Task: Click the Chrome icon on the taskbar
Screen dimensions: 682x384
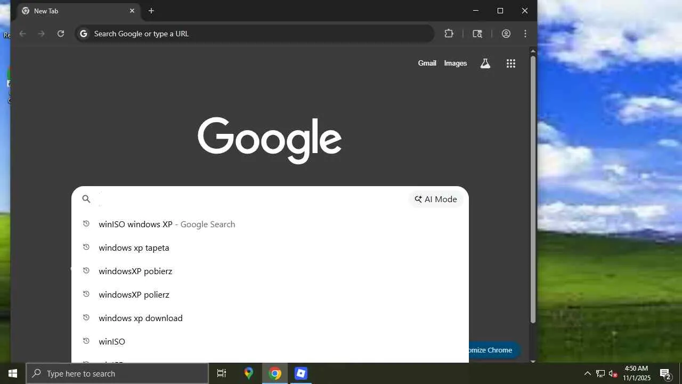Action: pyautogui.click(x=275, y=373)
